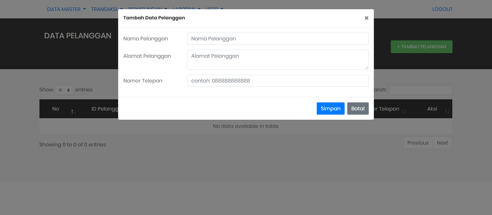Grab the Alamat textarea resize handle
Viewport: 492px width, 215px height.
coord(367,68)
